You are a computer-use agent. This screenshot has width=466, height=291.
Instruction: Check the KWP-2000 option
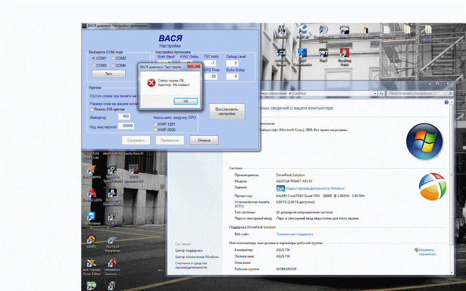pyautogui.click(x=155, y=129)
